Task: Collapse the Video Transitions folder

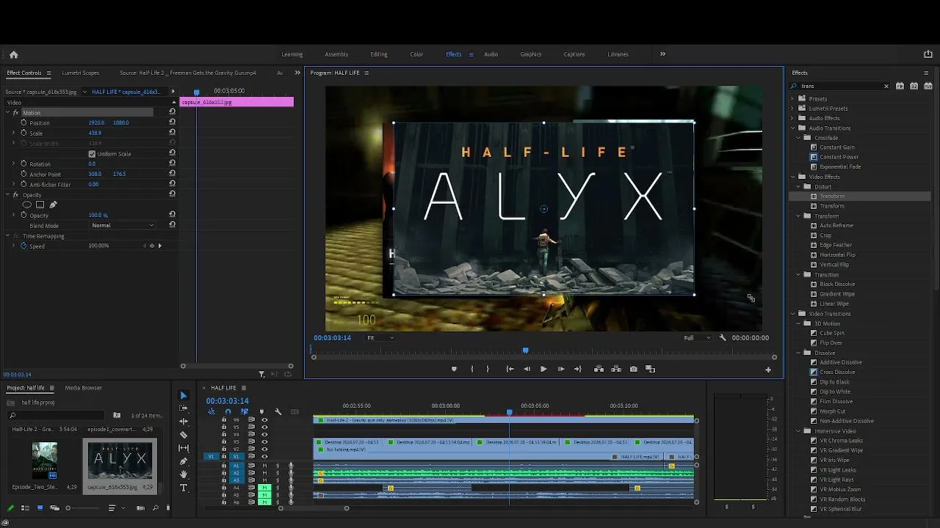Action: tap(792, 314)
